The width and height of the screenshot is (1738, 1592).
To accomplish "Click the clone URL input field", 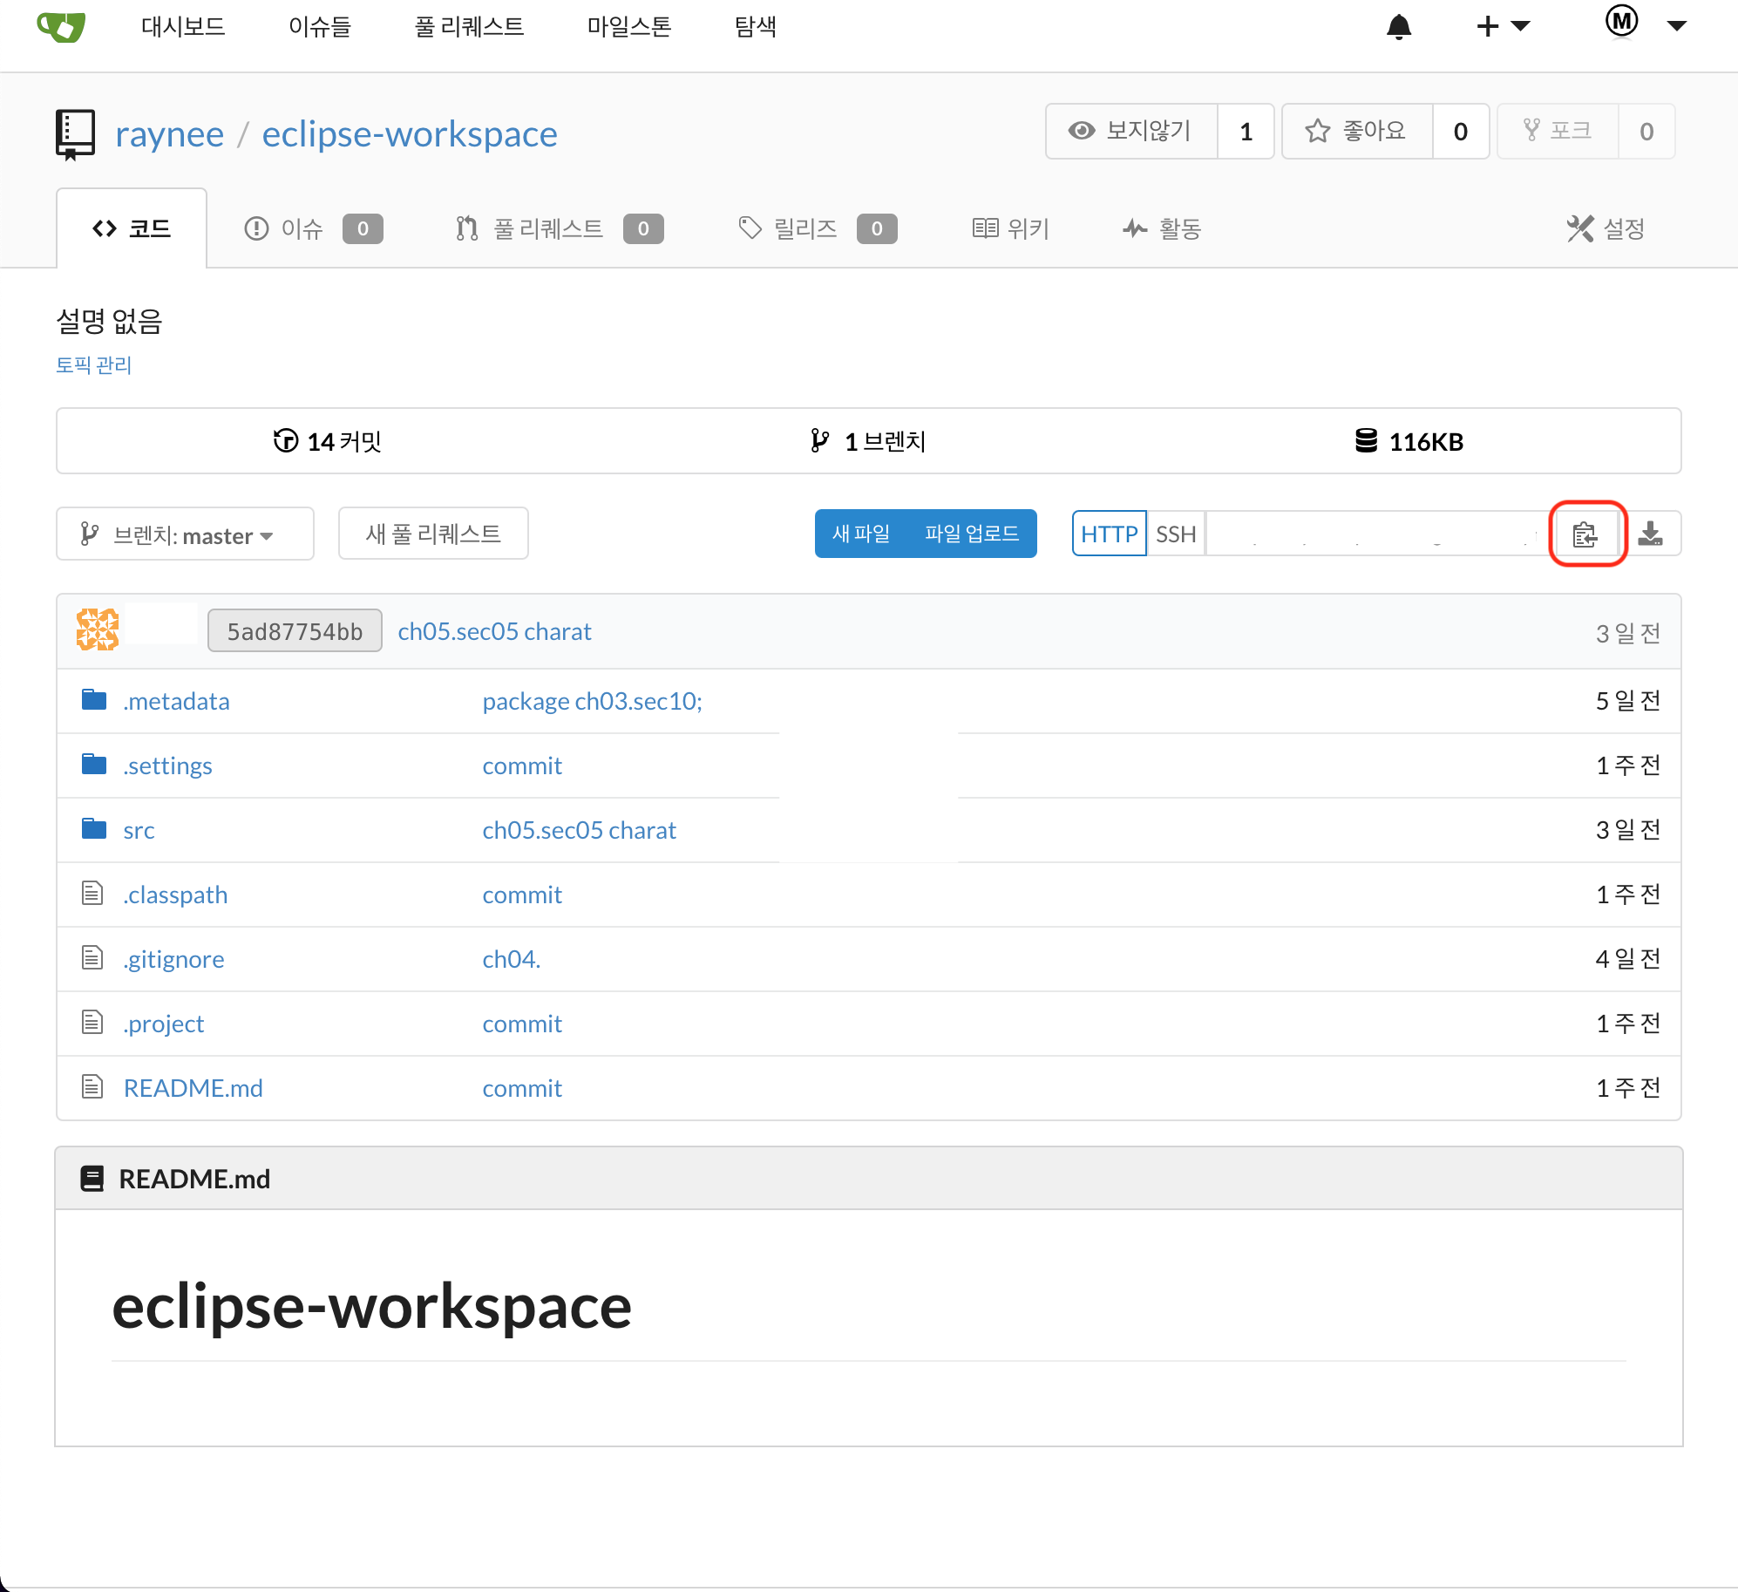I will tap(1375, 534).
